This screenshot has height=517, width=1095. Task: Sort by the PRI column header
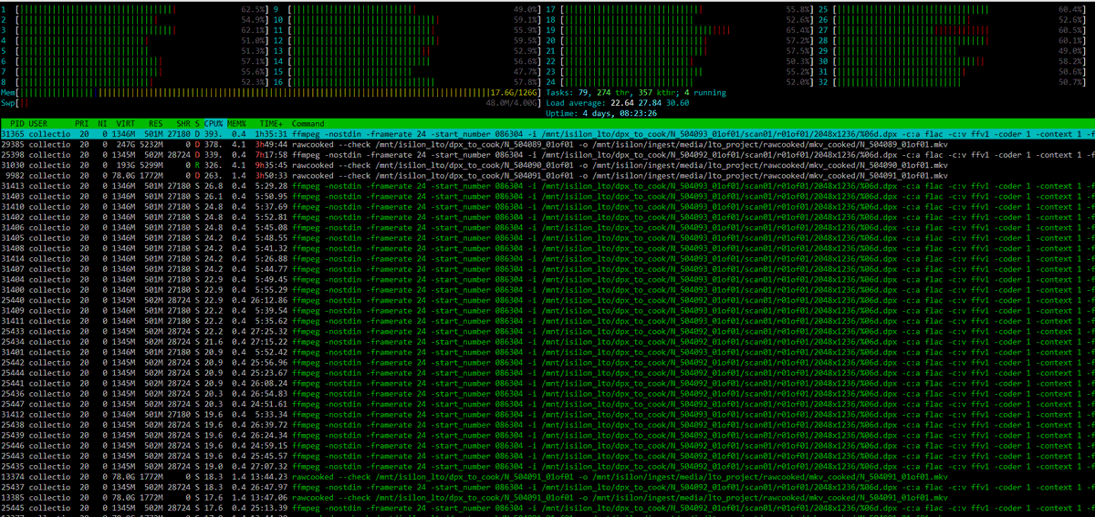click(x=84, y=123)
